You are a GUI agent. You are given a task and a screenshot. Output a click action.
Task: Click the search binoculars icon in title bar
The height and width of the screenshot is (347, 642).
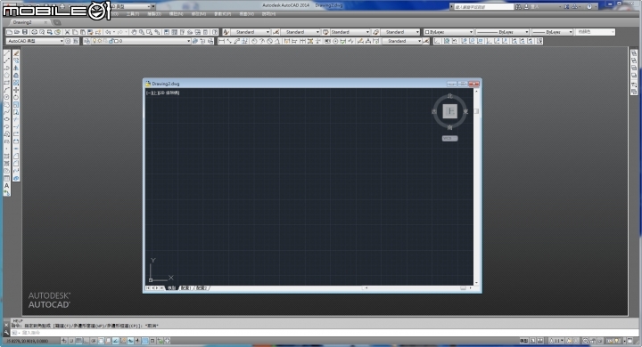pos(518,6)
